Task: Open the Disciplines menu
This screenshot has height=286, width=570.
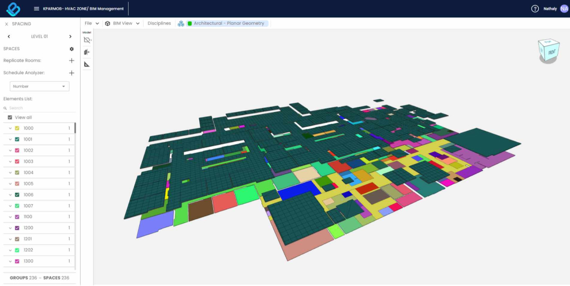Action: point(159,23)
